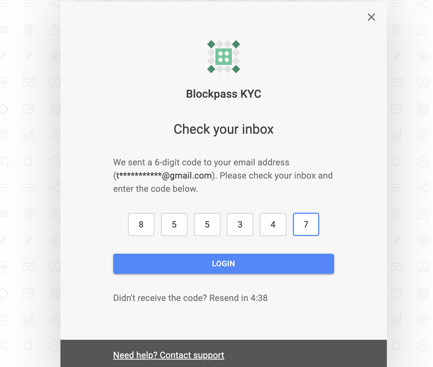Viewport: 433px width, 367px height.
Task: Focus the third code digit box
Action: [x=207, y=224]
